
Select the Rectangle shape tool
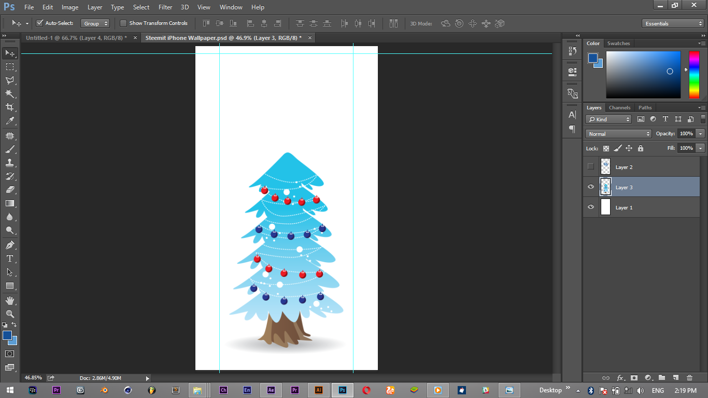click(10, 286)
